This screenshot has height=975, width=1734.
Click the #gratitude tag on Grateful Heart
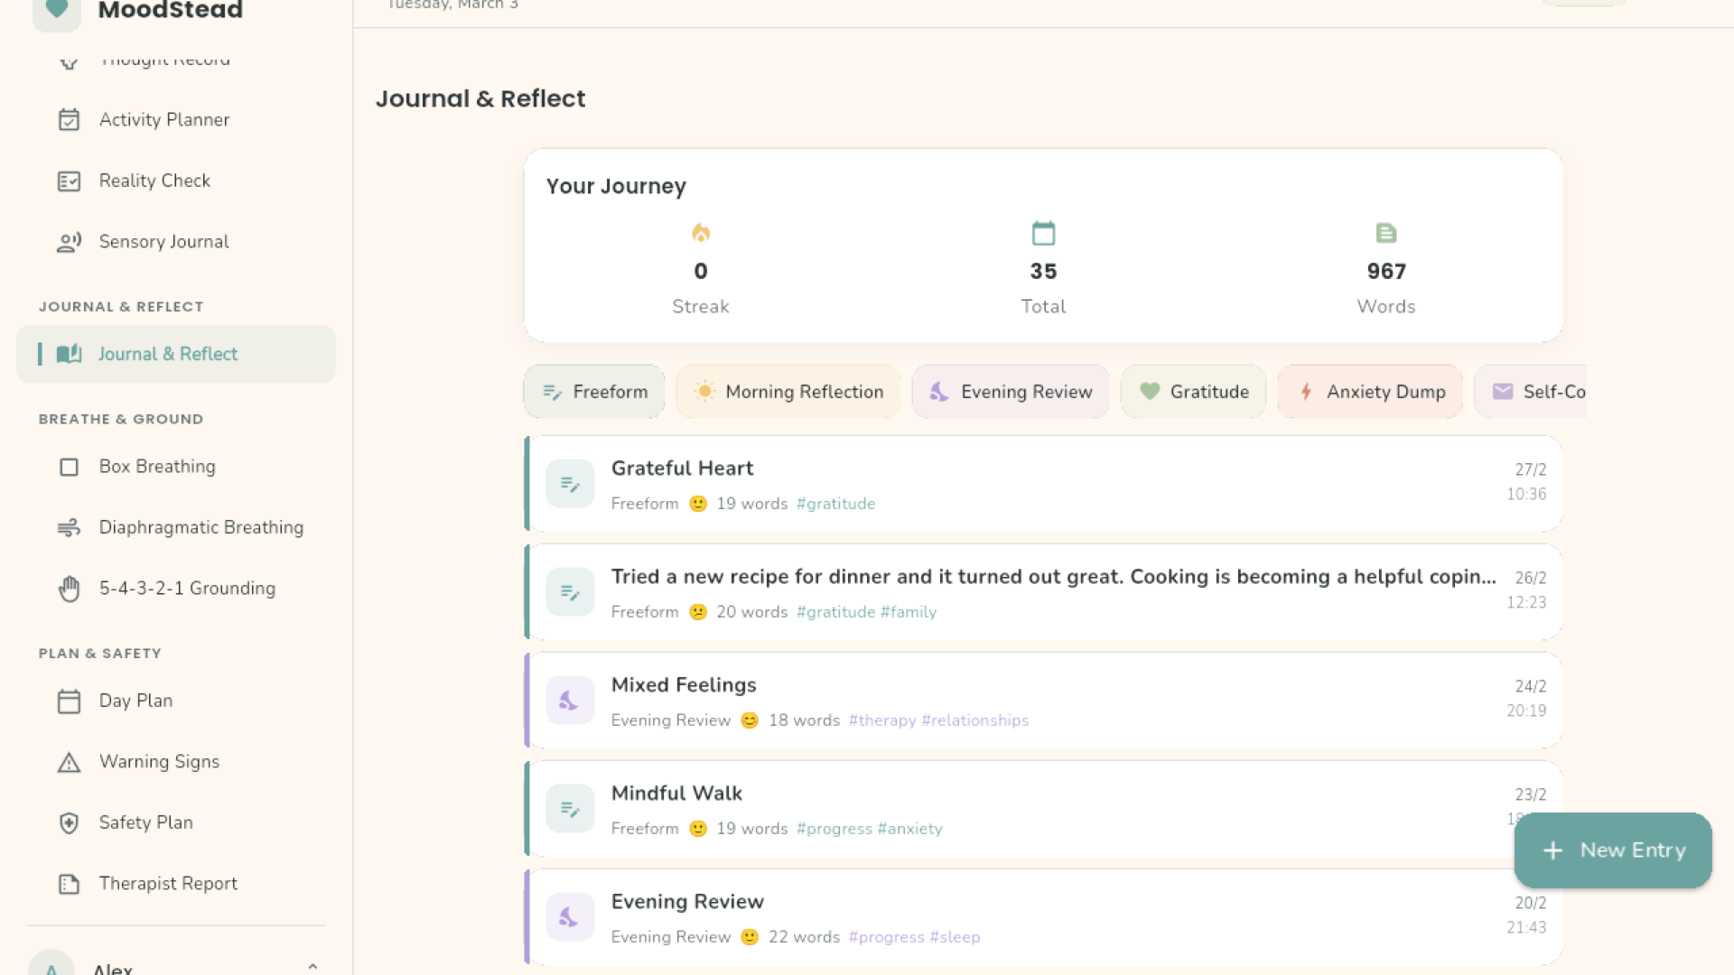835,504
